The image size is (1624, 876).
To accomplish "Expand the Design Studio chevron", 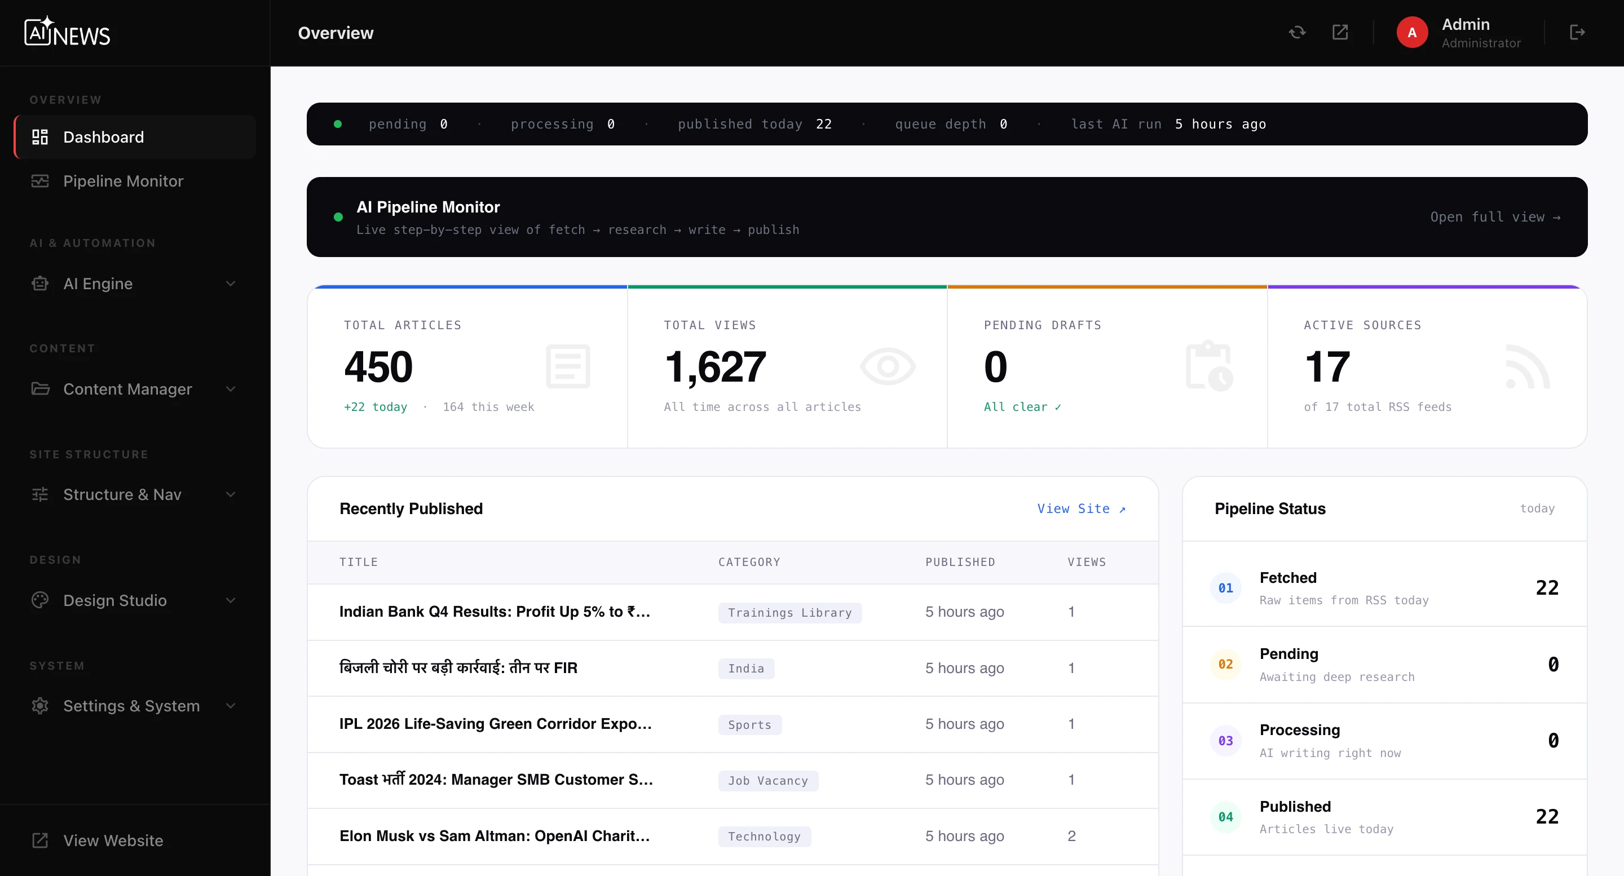I will (231, 600).
